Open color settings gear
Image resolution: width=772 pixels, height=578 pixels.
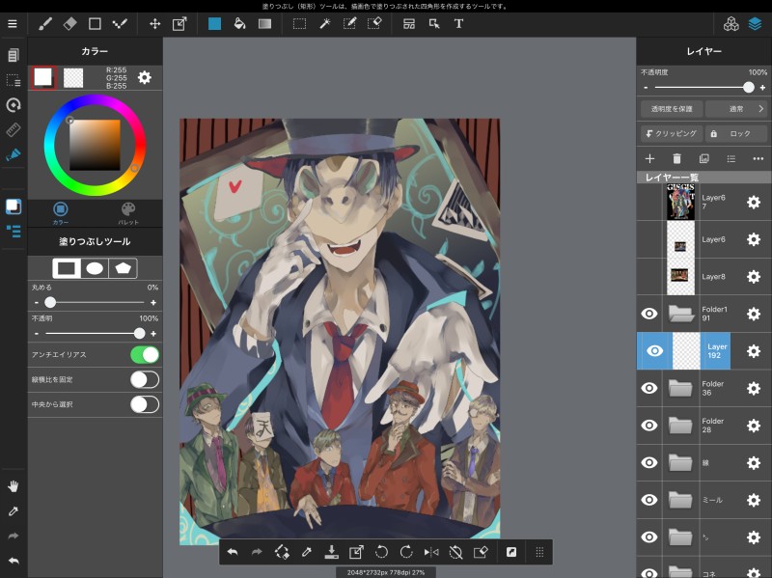coord(144,77)
